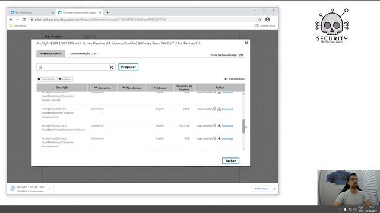Click Exibir todos in downloads bar

coord(261,189)
